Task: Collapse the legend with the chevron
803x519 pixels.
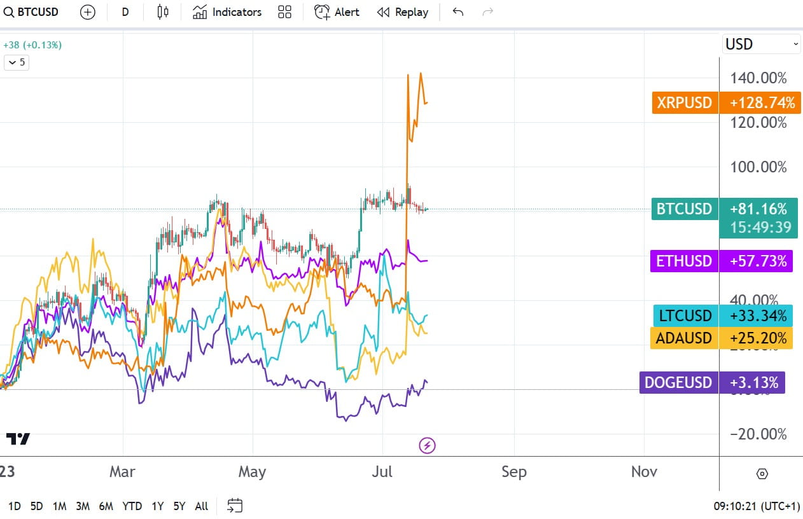Action: [15, 62]
